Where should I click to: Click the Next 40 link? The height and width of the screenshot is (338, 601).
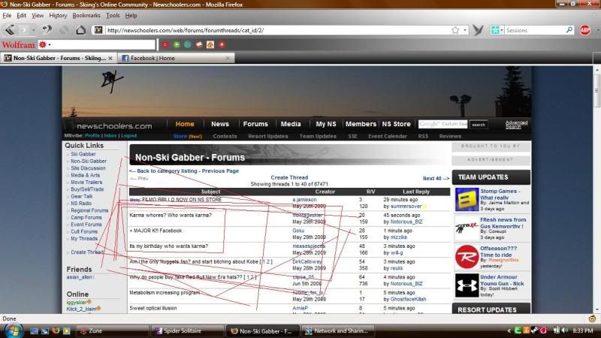tap(436, 178)
